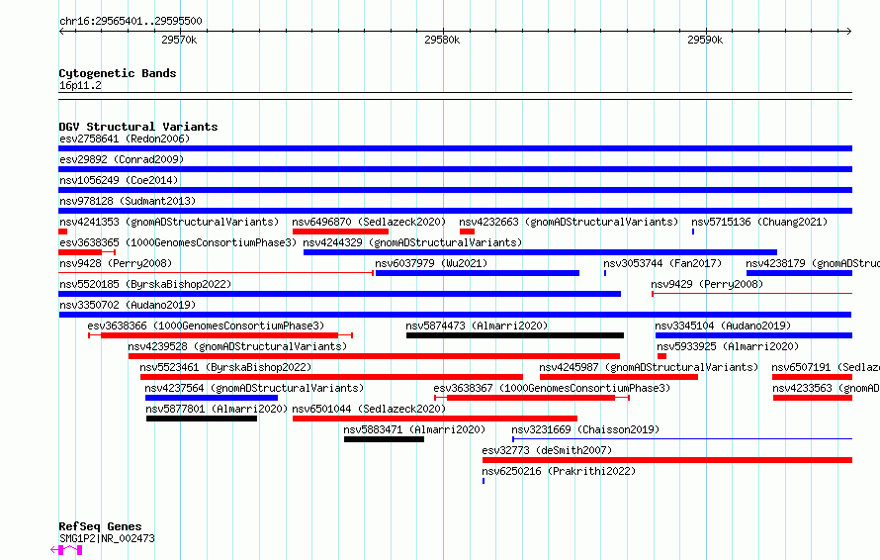Click the nsv5874473 (Almarri2020) black bar
The image size is (880, 560).
pos(515,335)
